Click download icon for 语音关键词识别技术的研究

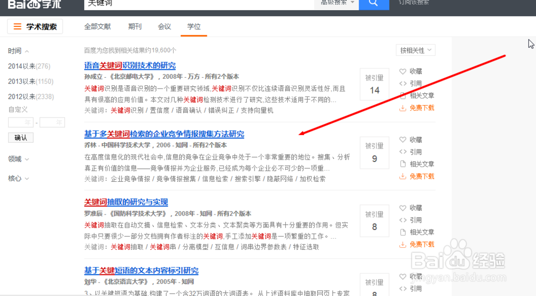[403, 108]
